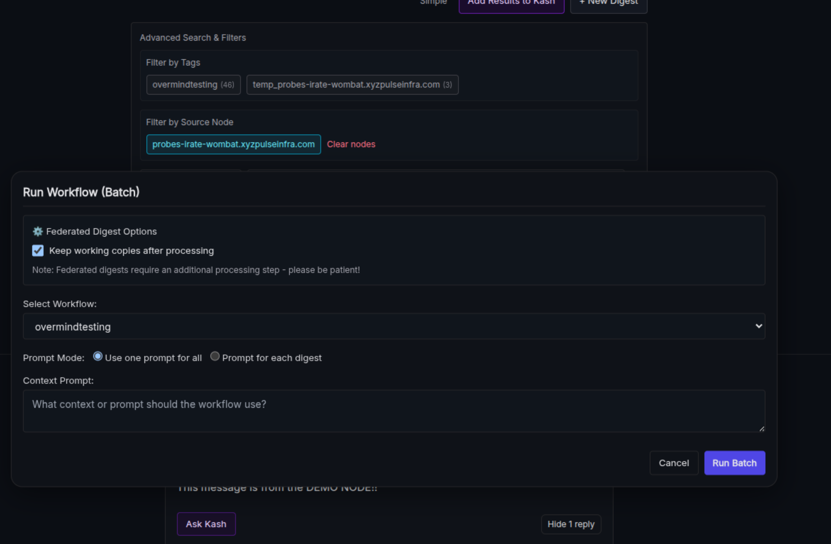Collapse the Advanced Search & Filters section

(193, 38)
